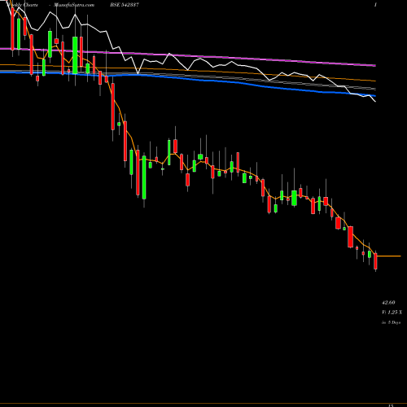Click the MunafaSutra.com label
This screenshot has height=407, width=407.
[74, 5]
